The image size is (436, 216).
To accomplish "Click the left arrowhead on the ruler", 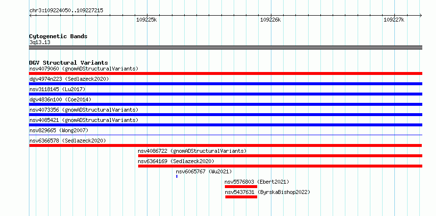I will coord(30,15).
